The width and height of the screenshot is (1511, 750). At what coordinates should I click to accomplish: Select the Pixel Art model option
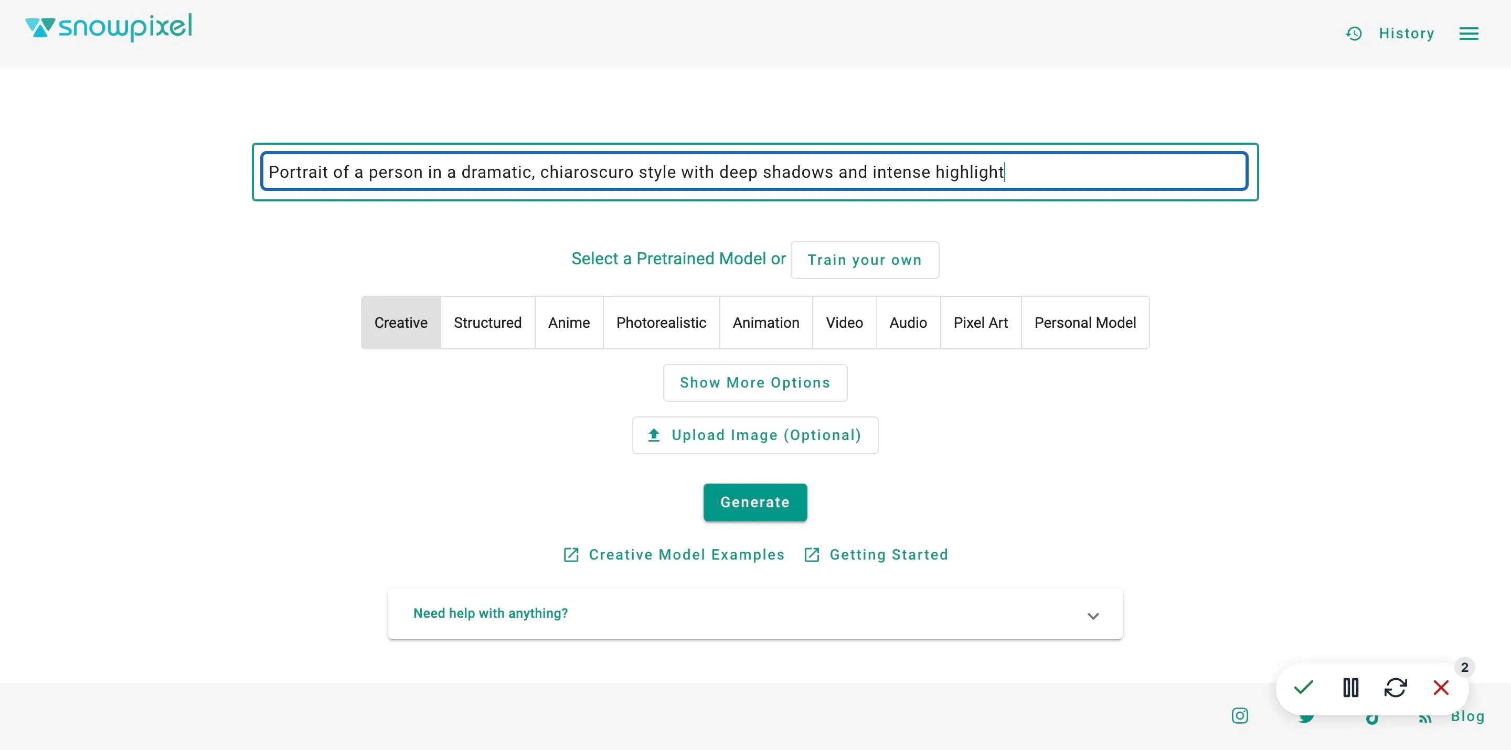[980, 323]
